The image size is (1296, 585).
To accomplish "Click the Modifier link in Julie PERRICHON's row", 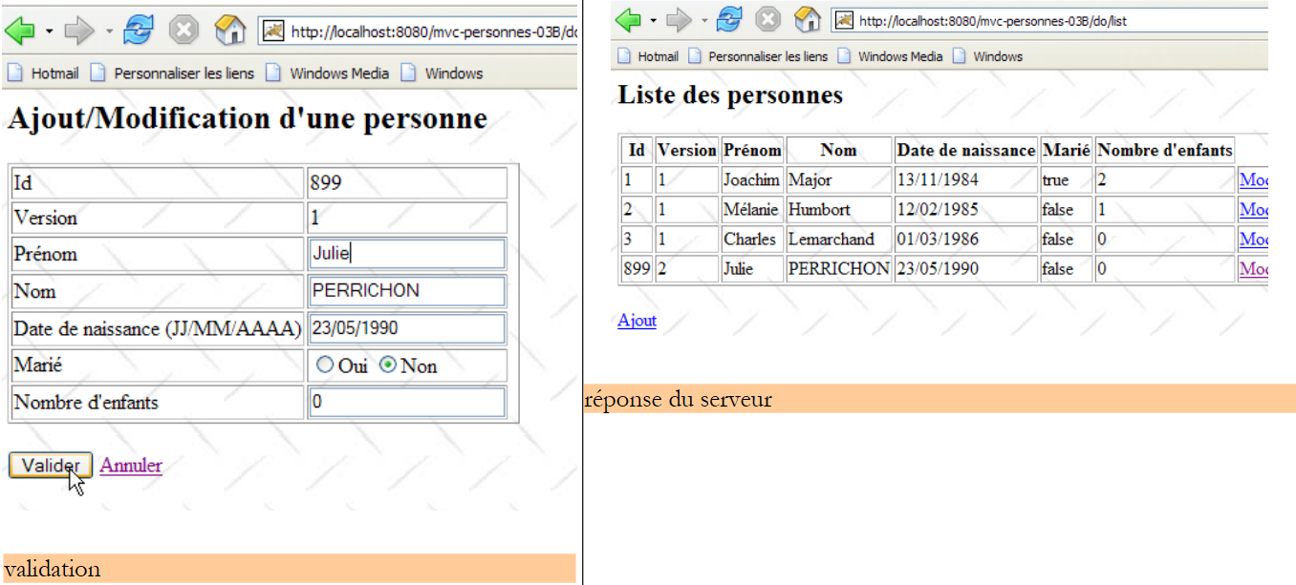I will click(1253, 269).
